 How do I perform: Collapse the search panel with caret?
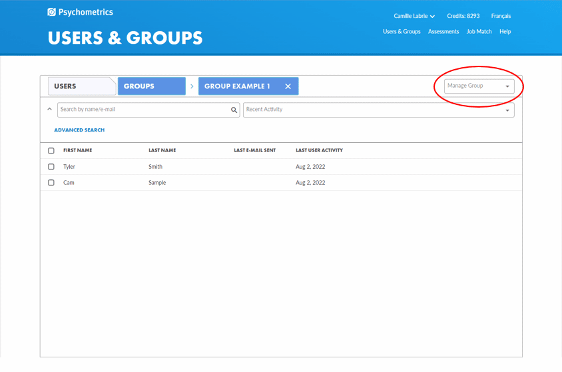point(49,109)
